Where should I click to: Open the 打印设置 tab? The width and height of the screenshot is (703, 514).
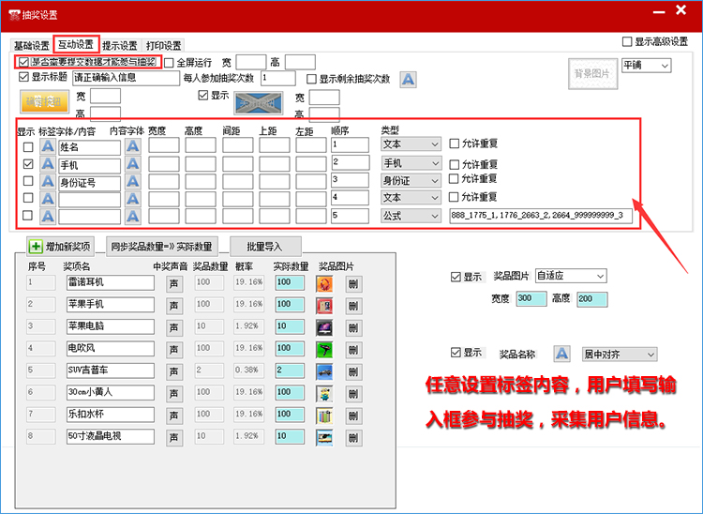[x=163, y=45]
